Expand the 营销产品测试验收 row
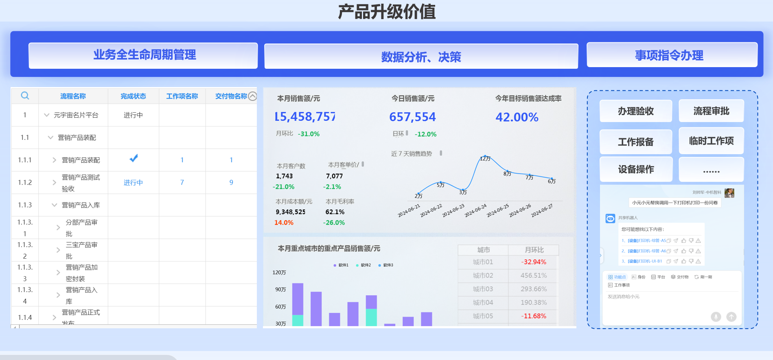This screenshot has width=773, height=360. pos(54,183)
